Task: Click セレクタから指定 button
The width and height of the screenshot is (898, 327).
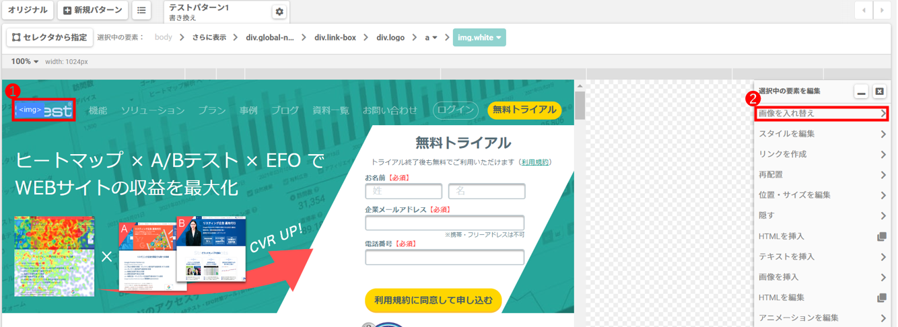Action: (x=50, y=37)
